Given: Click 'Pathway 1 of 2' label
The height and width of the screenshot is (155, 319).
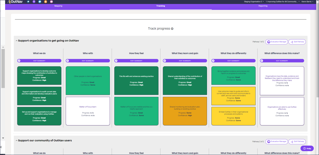Looking at the screenshot, I should [258, 42].
